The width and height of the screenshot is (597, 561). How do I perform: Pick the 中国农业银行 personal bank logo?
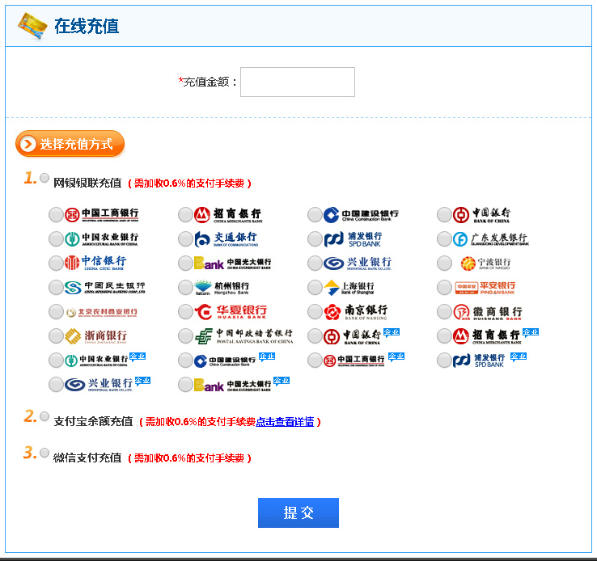(101, 238)
